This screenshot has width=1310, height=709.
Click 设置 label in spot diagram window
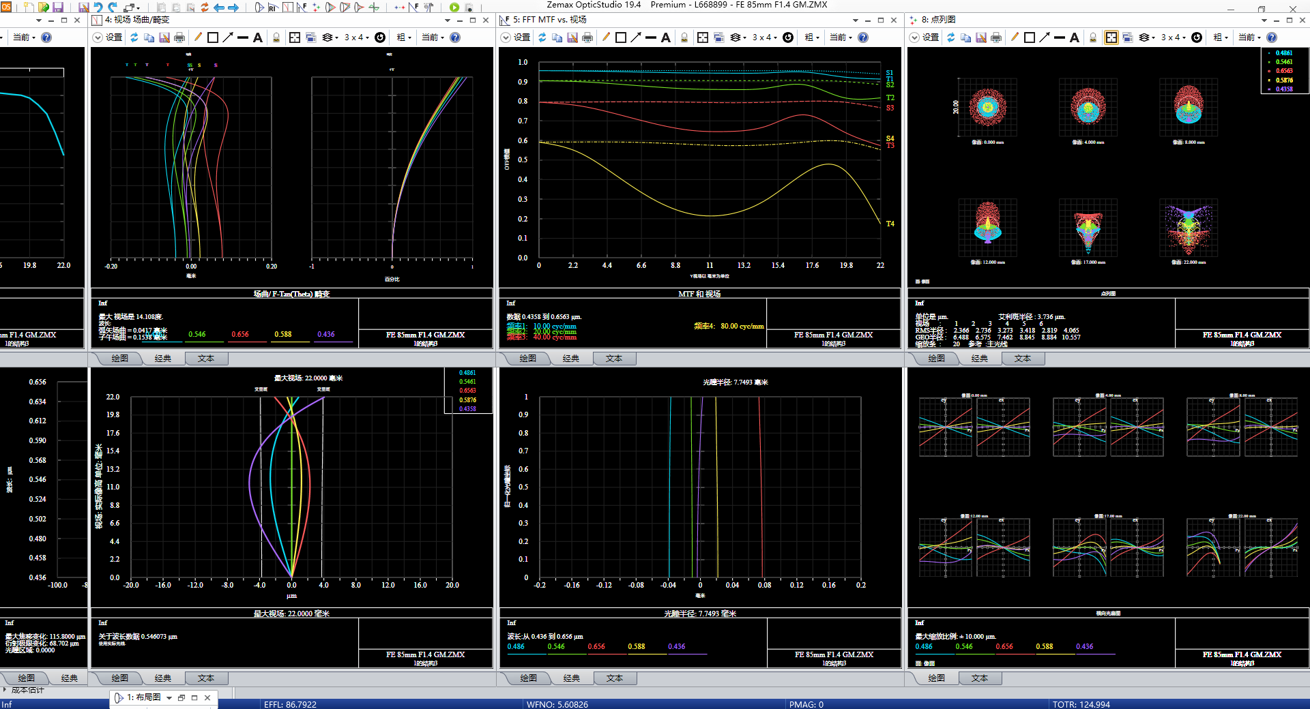point(931,37)
